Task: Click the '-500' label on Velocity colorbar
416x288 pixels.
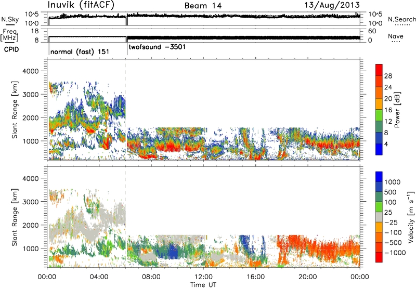Action: [394, 243]
